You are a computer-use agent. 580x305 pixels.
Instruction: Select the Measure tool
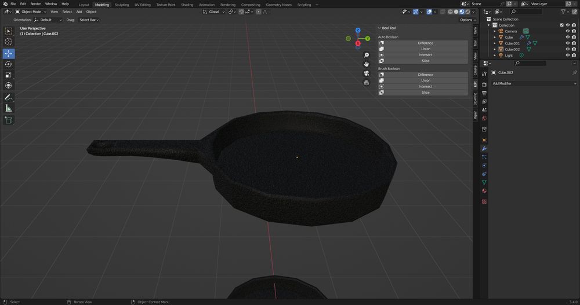[9, 108]
